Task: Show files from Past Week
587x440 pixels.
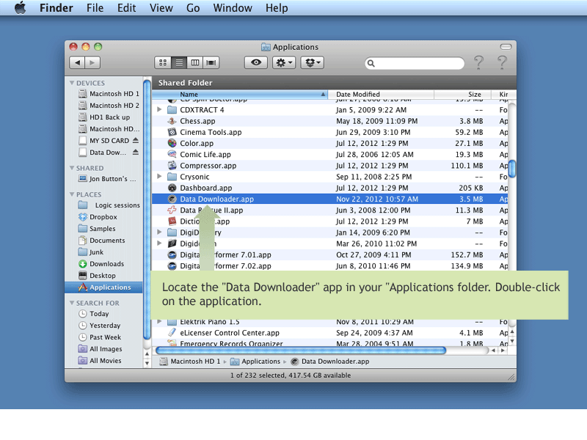Action: [x=100, y=337]
